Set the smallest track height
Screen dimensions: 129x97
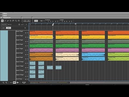pos(11,82)
